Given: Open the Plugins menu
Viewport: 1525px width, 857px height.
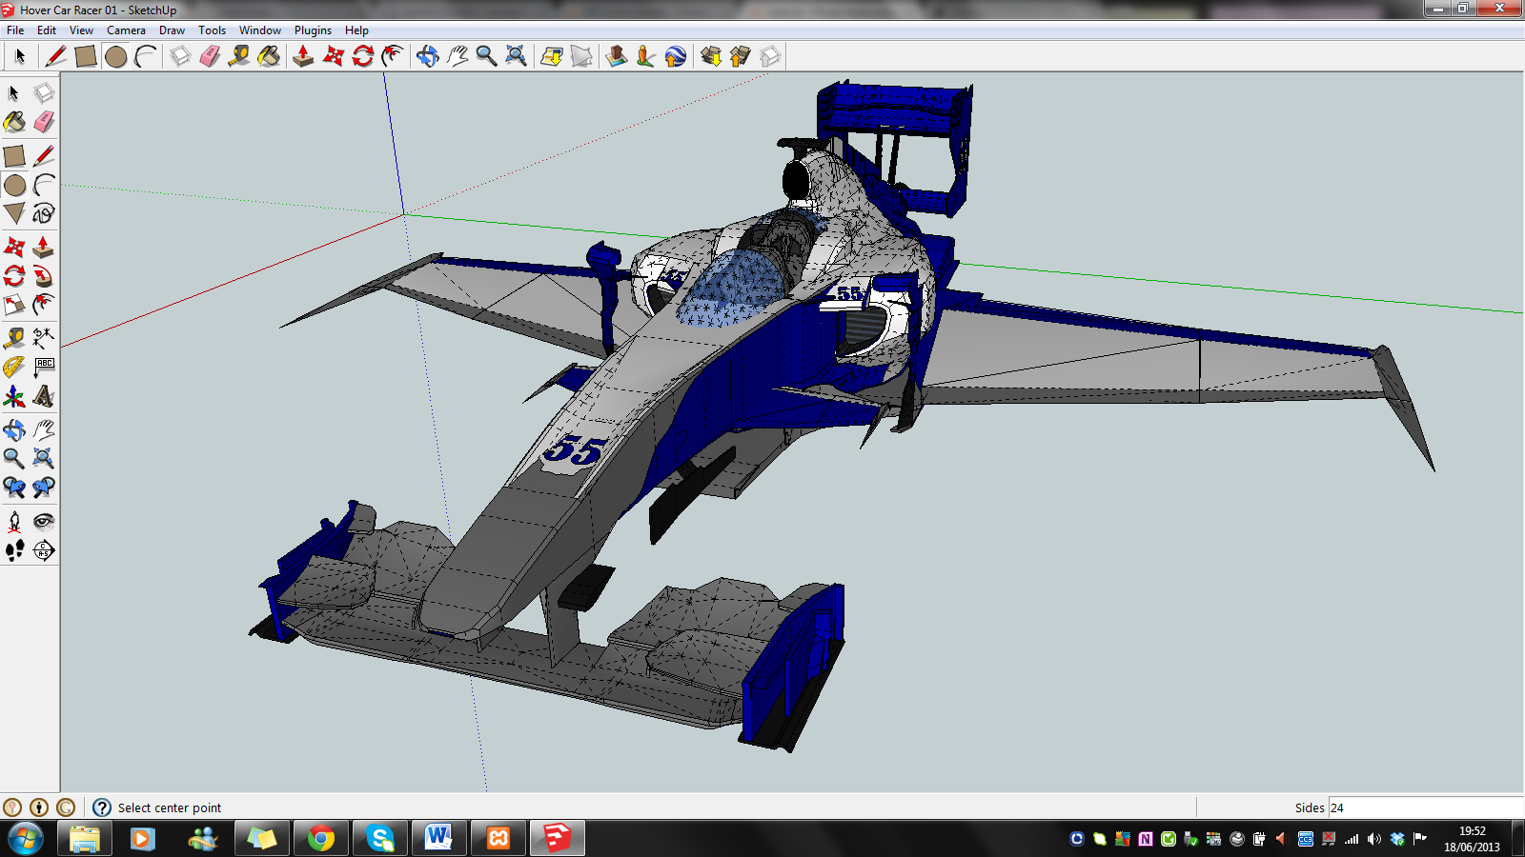Looking at the screenshot, I should pos(313,30).
